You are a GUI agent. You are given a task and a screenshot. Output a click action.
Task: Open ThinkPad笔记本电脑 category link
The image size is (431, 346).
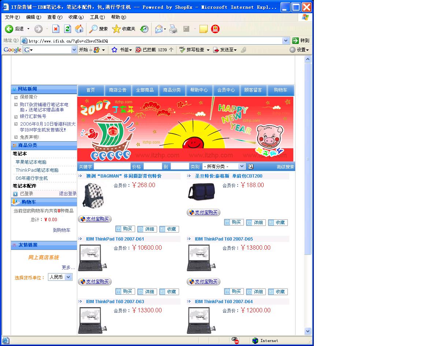click(x=37, y=170)
